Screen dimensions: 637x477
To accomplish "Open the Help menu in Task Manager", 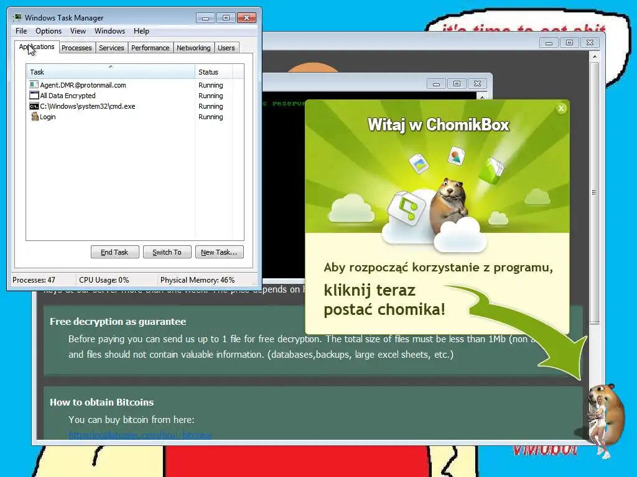I will (141, 31).
